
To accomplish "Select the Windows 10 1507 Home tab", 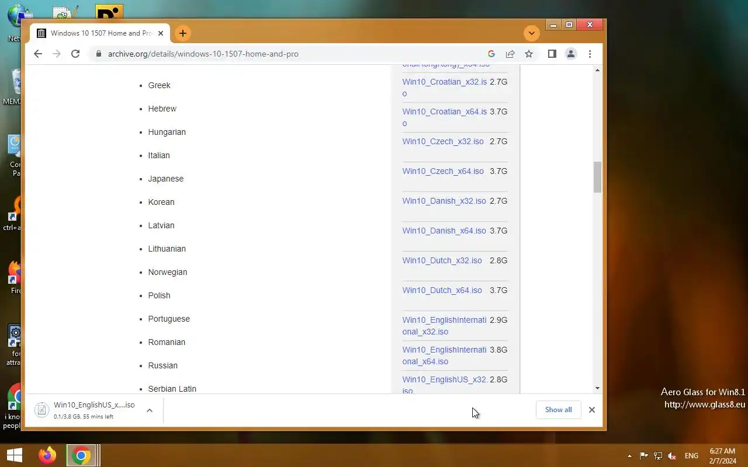I will (x=100, y=33).
